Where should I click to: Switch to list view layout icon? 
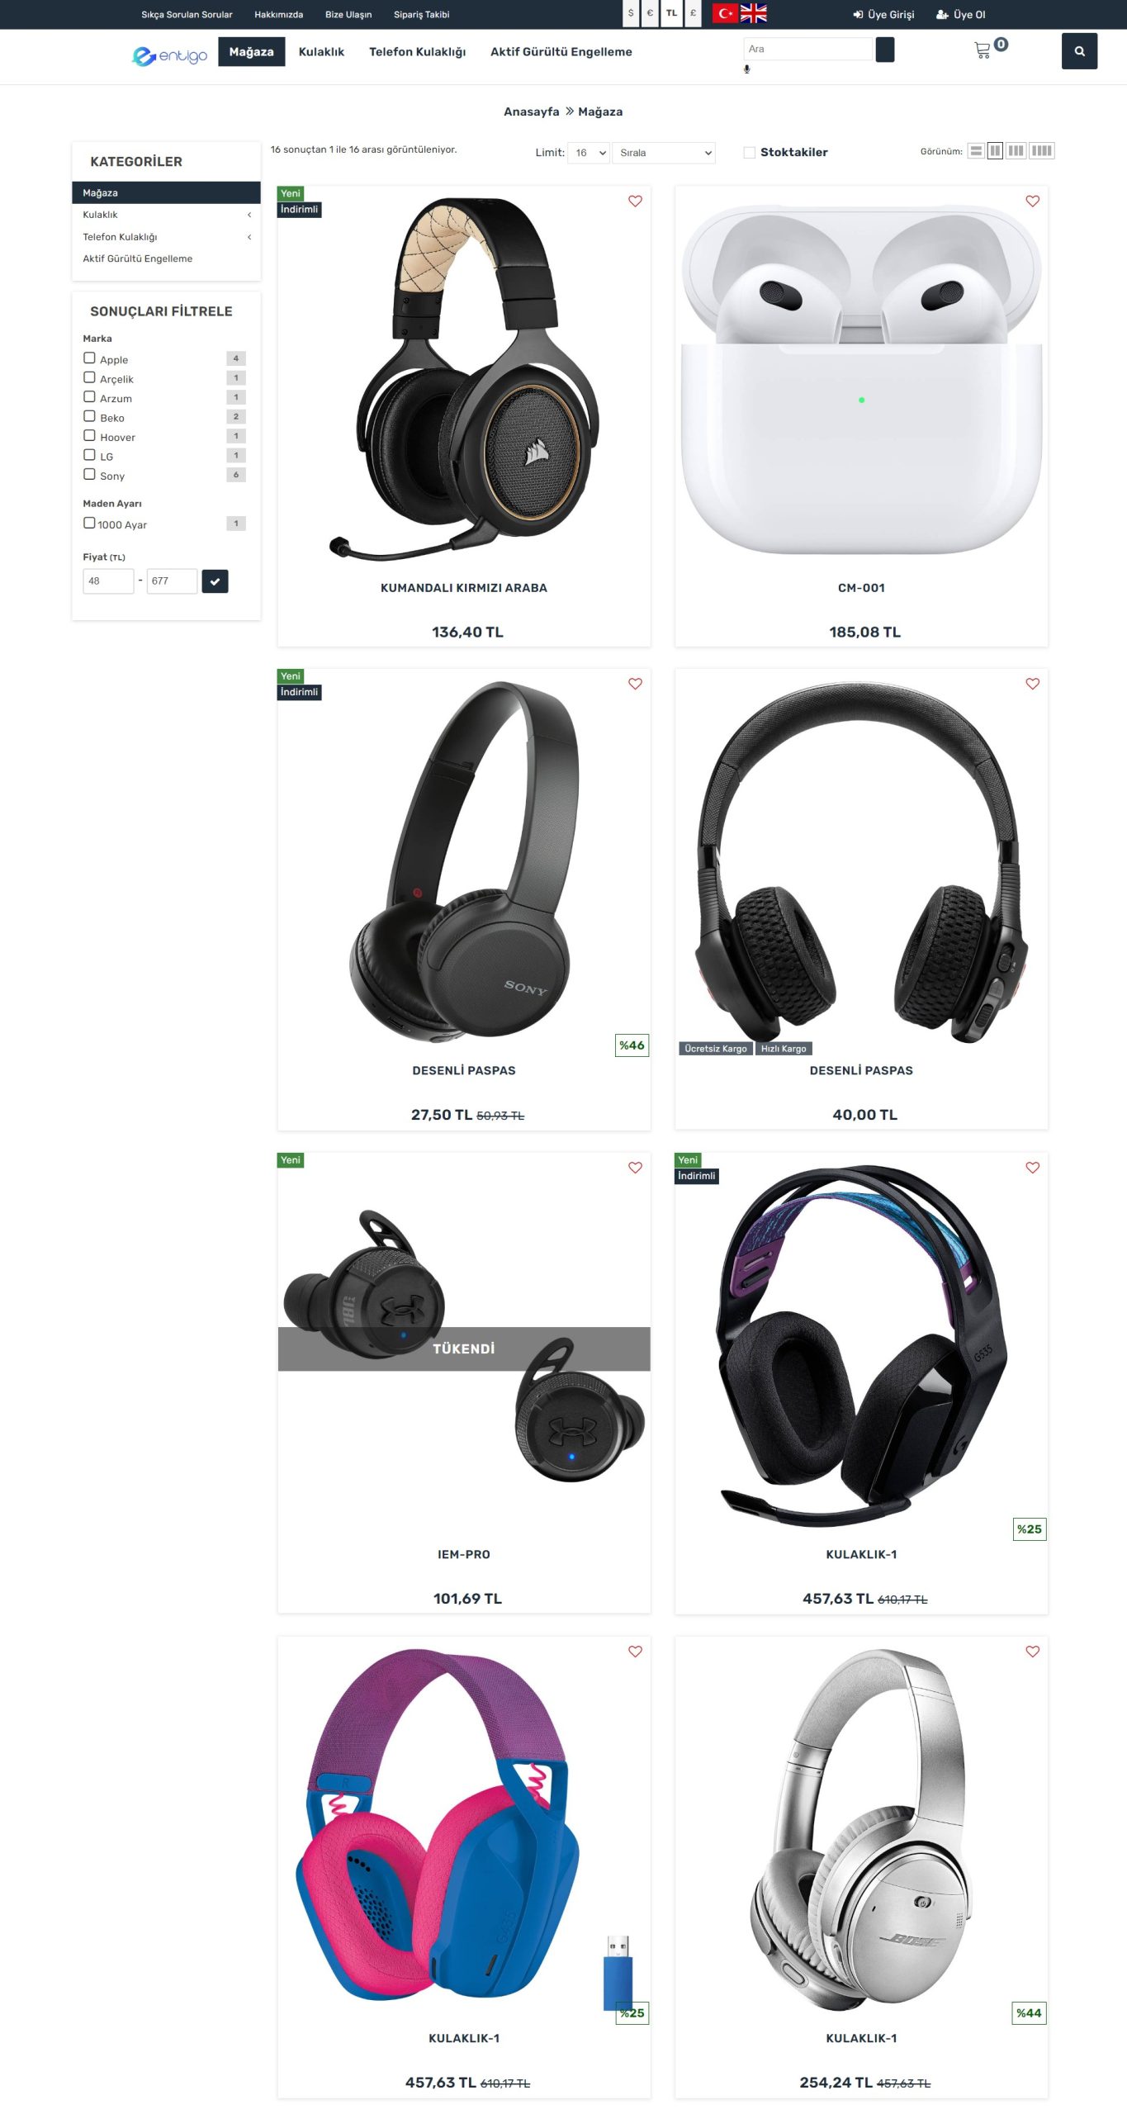pyautogui.click(x=976, y=151)
